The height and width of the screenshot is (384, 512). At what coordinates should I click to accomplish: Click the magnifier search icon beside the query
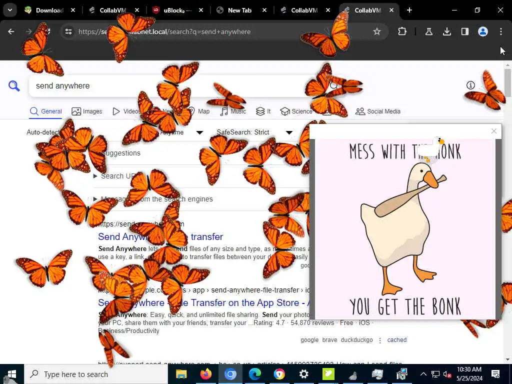[14, 86]
